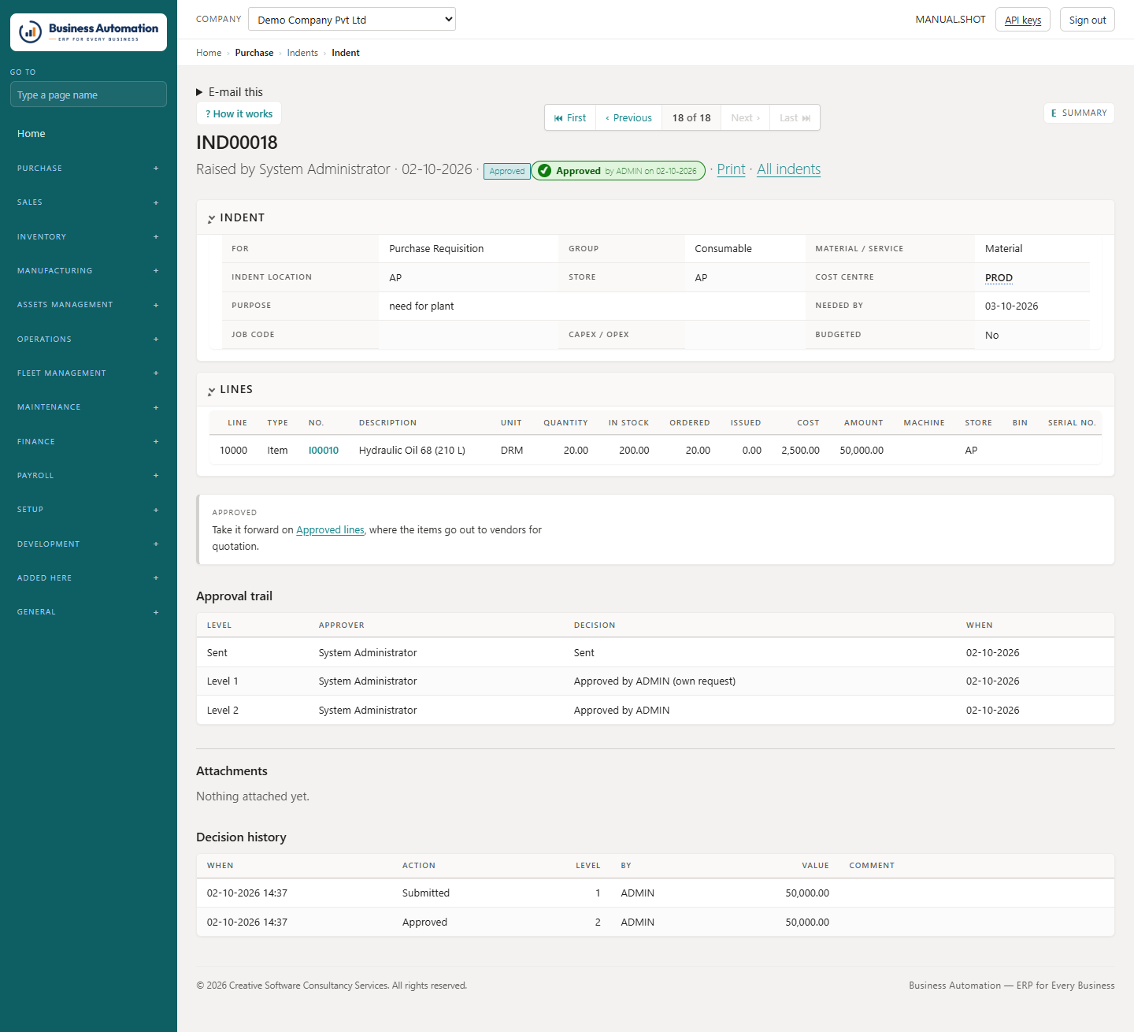Viewport: 1134px width, 1032px height.
Task: Go to Home breadcrumb
Action: (209, 53)
